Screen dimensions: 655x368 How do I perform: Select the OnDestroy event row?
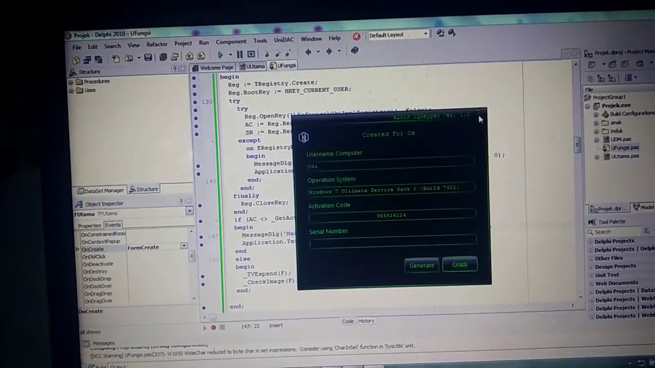click(135, 271)
